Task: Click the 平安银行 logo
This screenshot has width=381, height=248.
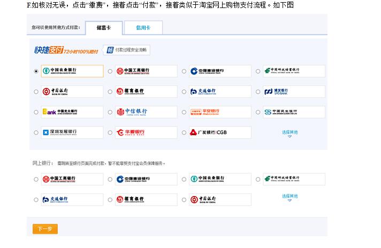Action: tap(220, 112)
